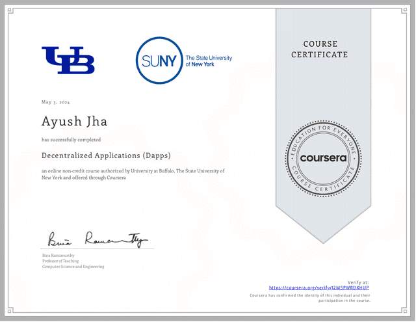Click the Coursera identity confirmation note
416x322 pixels.
click(x=310, y=298)
